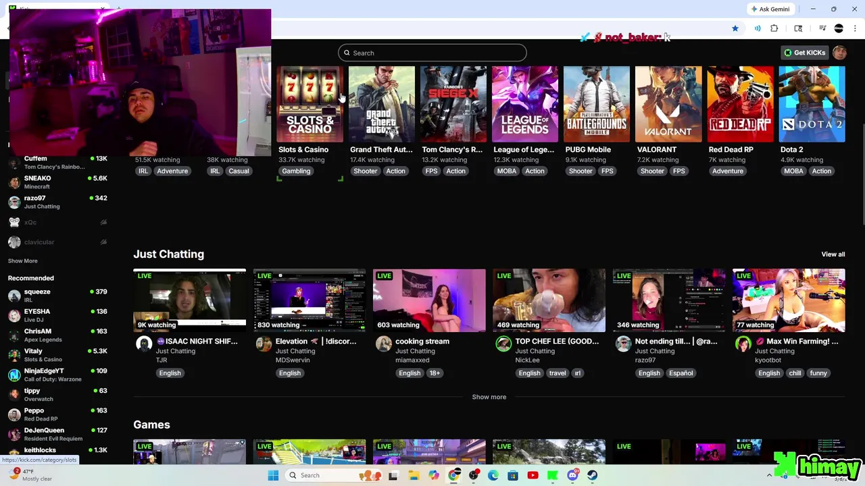
Task: Open Microsoft Edge from the taskbar
Action: [493, 475]
